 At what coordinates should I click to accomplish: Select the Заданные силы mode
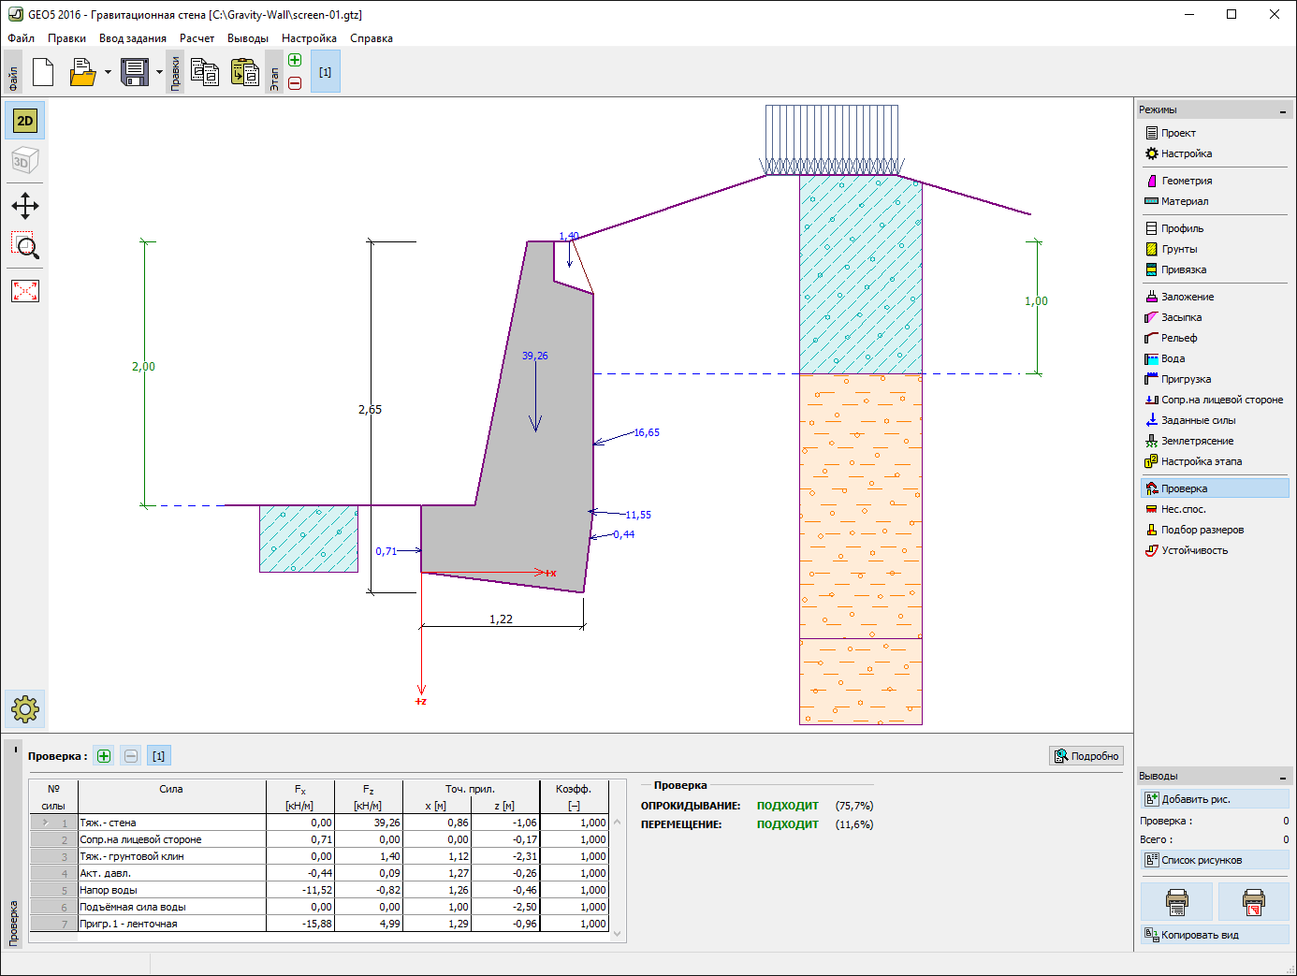click(x=1215, y=420)
